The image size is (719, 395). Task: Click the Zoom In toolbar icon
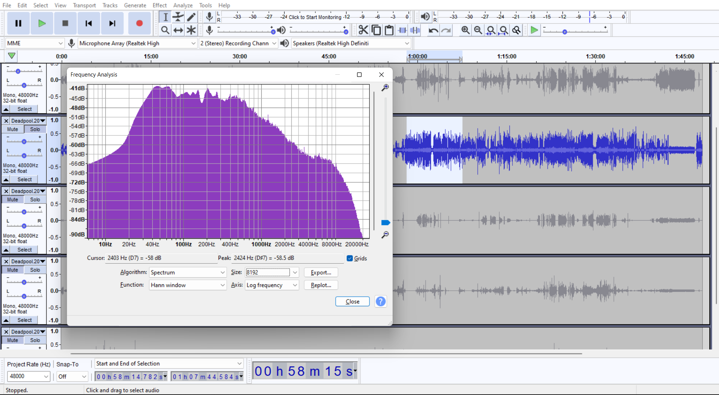(x=465, y=30)
